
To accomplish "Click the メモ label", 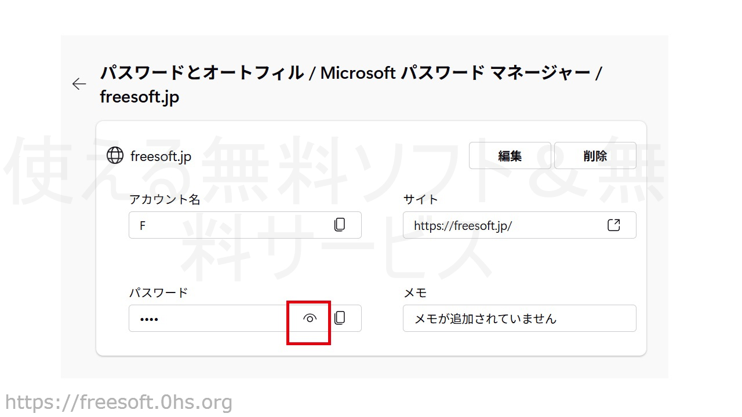I will (x=414, y=292).
